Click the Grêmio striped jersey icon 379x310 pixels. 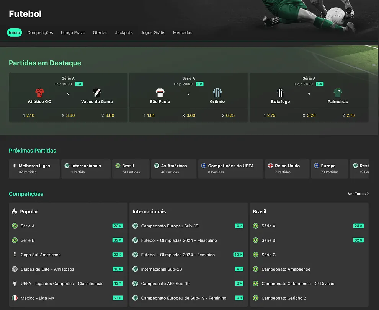point(217,93)
